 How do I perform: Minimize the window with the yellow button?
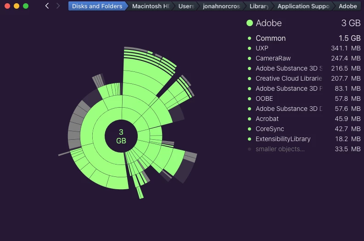coord(17,6)
